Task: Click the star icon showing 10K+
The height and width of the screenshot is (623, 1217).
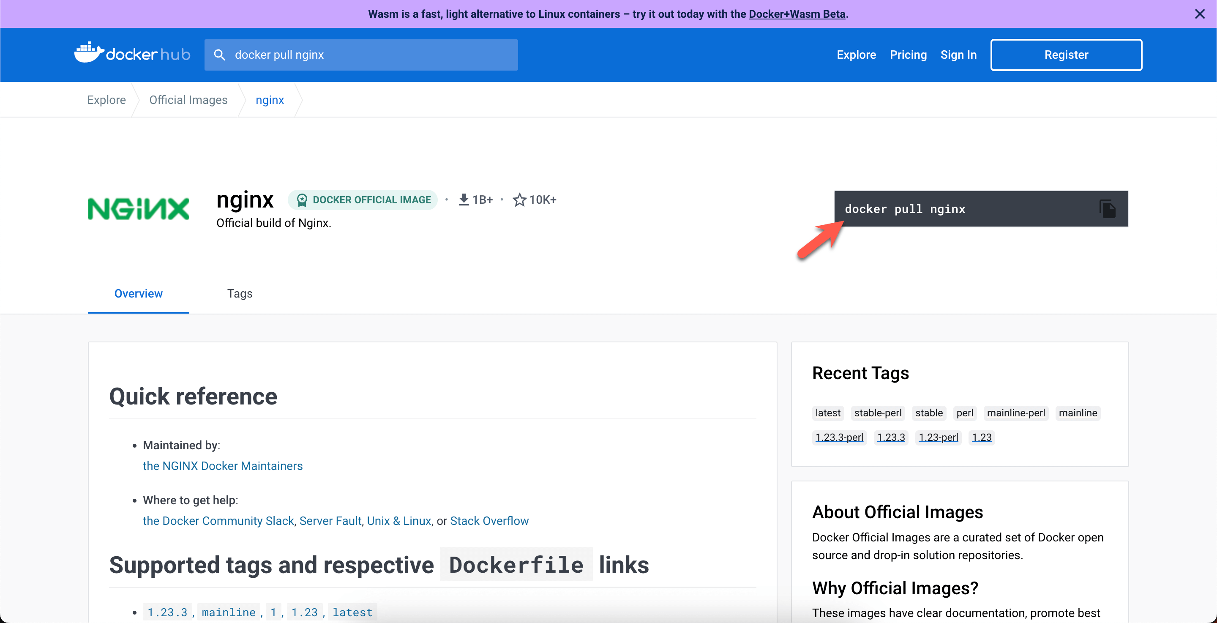Action: click(520, 199)
